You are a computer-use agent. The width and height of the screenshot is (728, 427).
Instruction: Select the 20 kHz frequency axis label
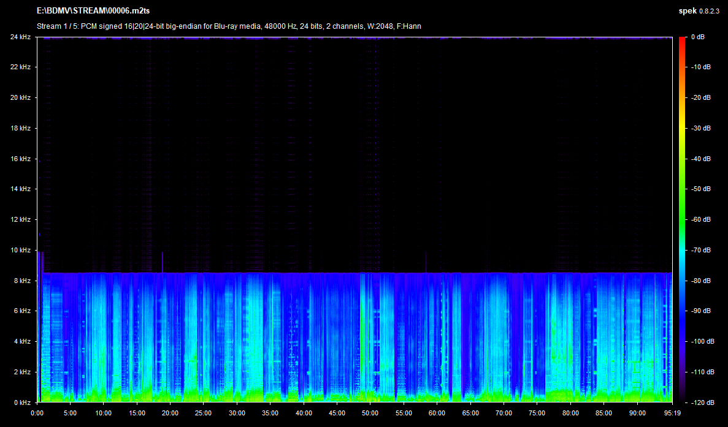pyautogui.click(x=20, y=97)
